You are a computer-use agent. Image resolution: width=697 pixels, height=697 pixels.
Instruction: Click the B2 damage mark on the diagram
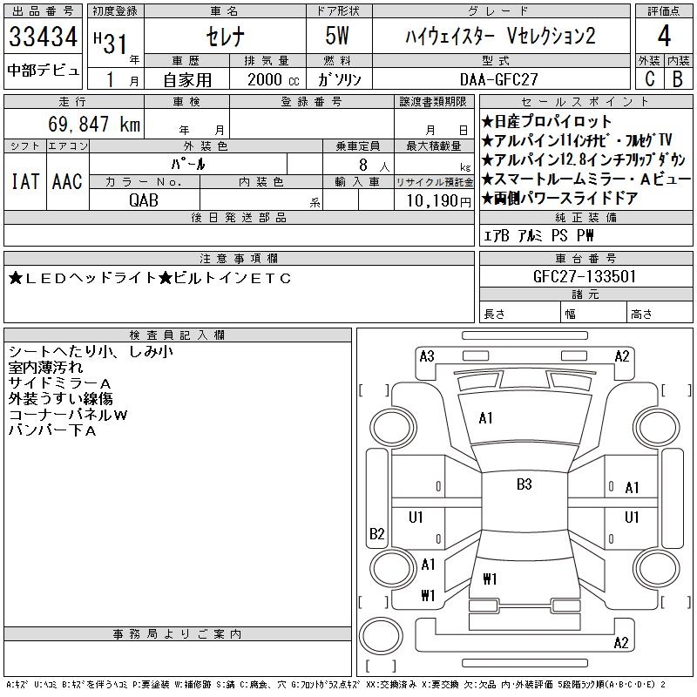click(377, 534)
